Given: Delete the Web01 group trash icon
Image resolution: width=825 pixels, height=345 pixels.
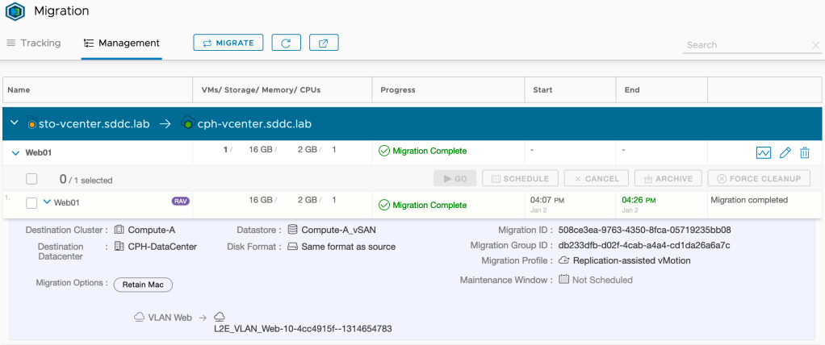Looking at the screenshot, I should coord(804,152).
